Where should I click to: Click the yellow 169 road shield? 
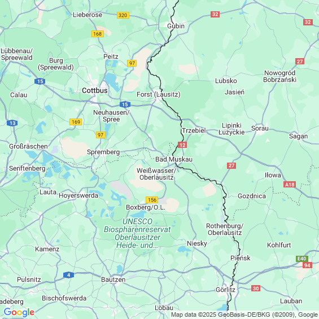76,122
